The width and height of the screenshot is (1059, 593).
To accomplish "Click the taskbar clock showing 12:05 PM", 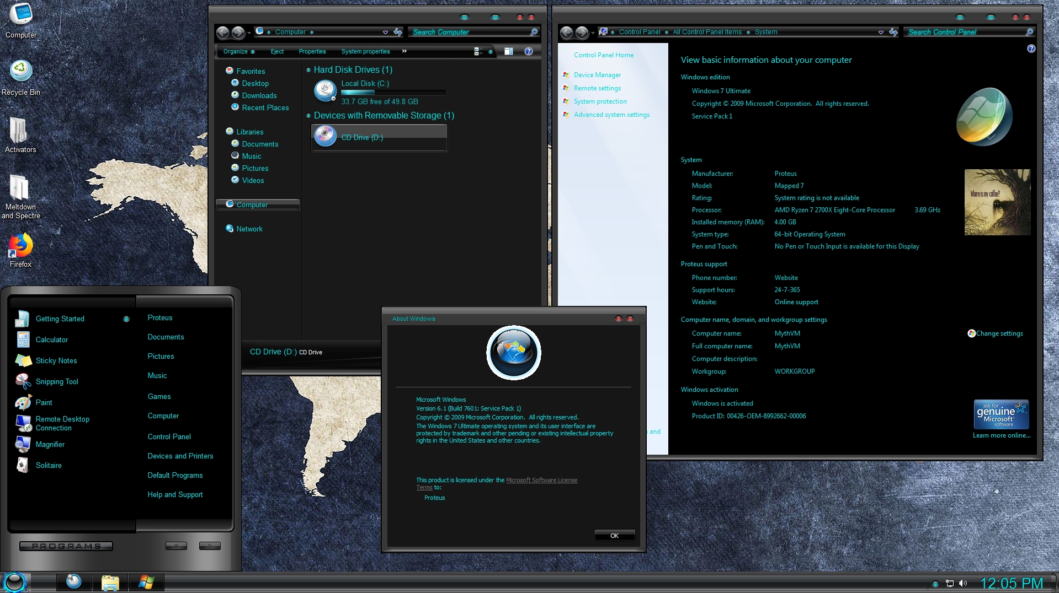I will pos(1012,583).
